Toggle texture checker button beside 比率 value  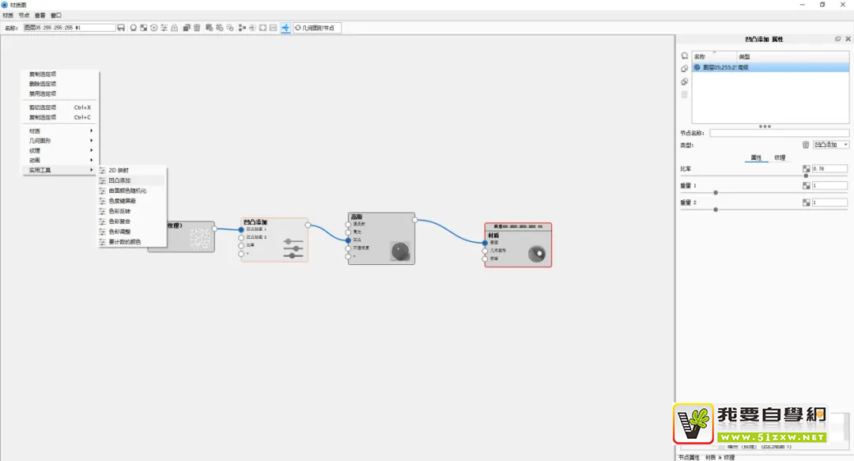(x=806, y=168)
